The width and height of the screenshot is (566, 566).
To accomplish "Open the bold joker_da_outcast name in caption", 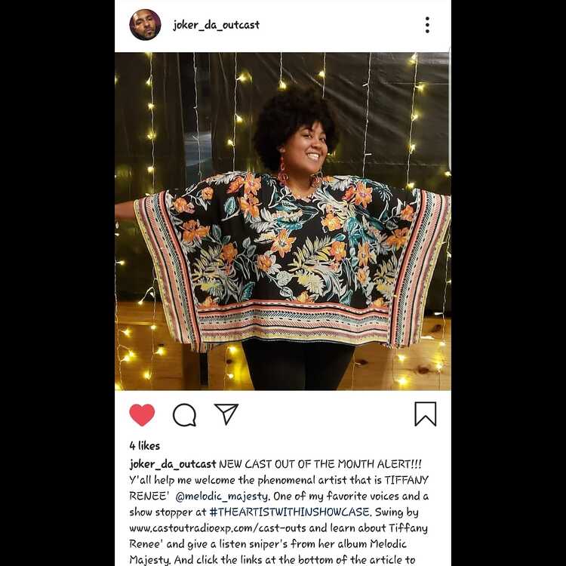I will coord(173,464).
